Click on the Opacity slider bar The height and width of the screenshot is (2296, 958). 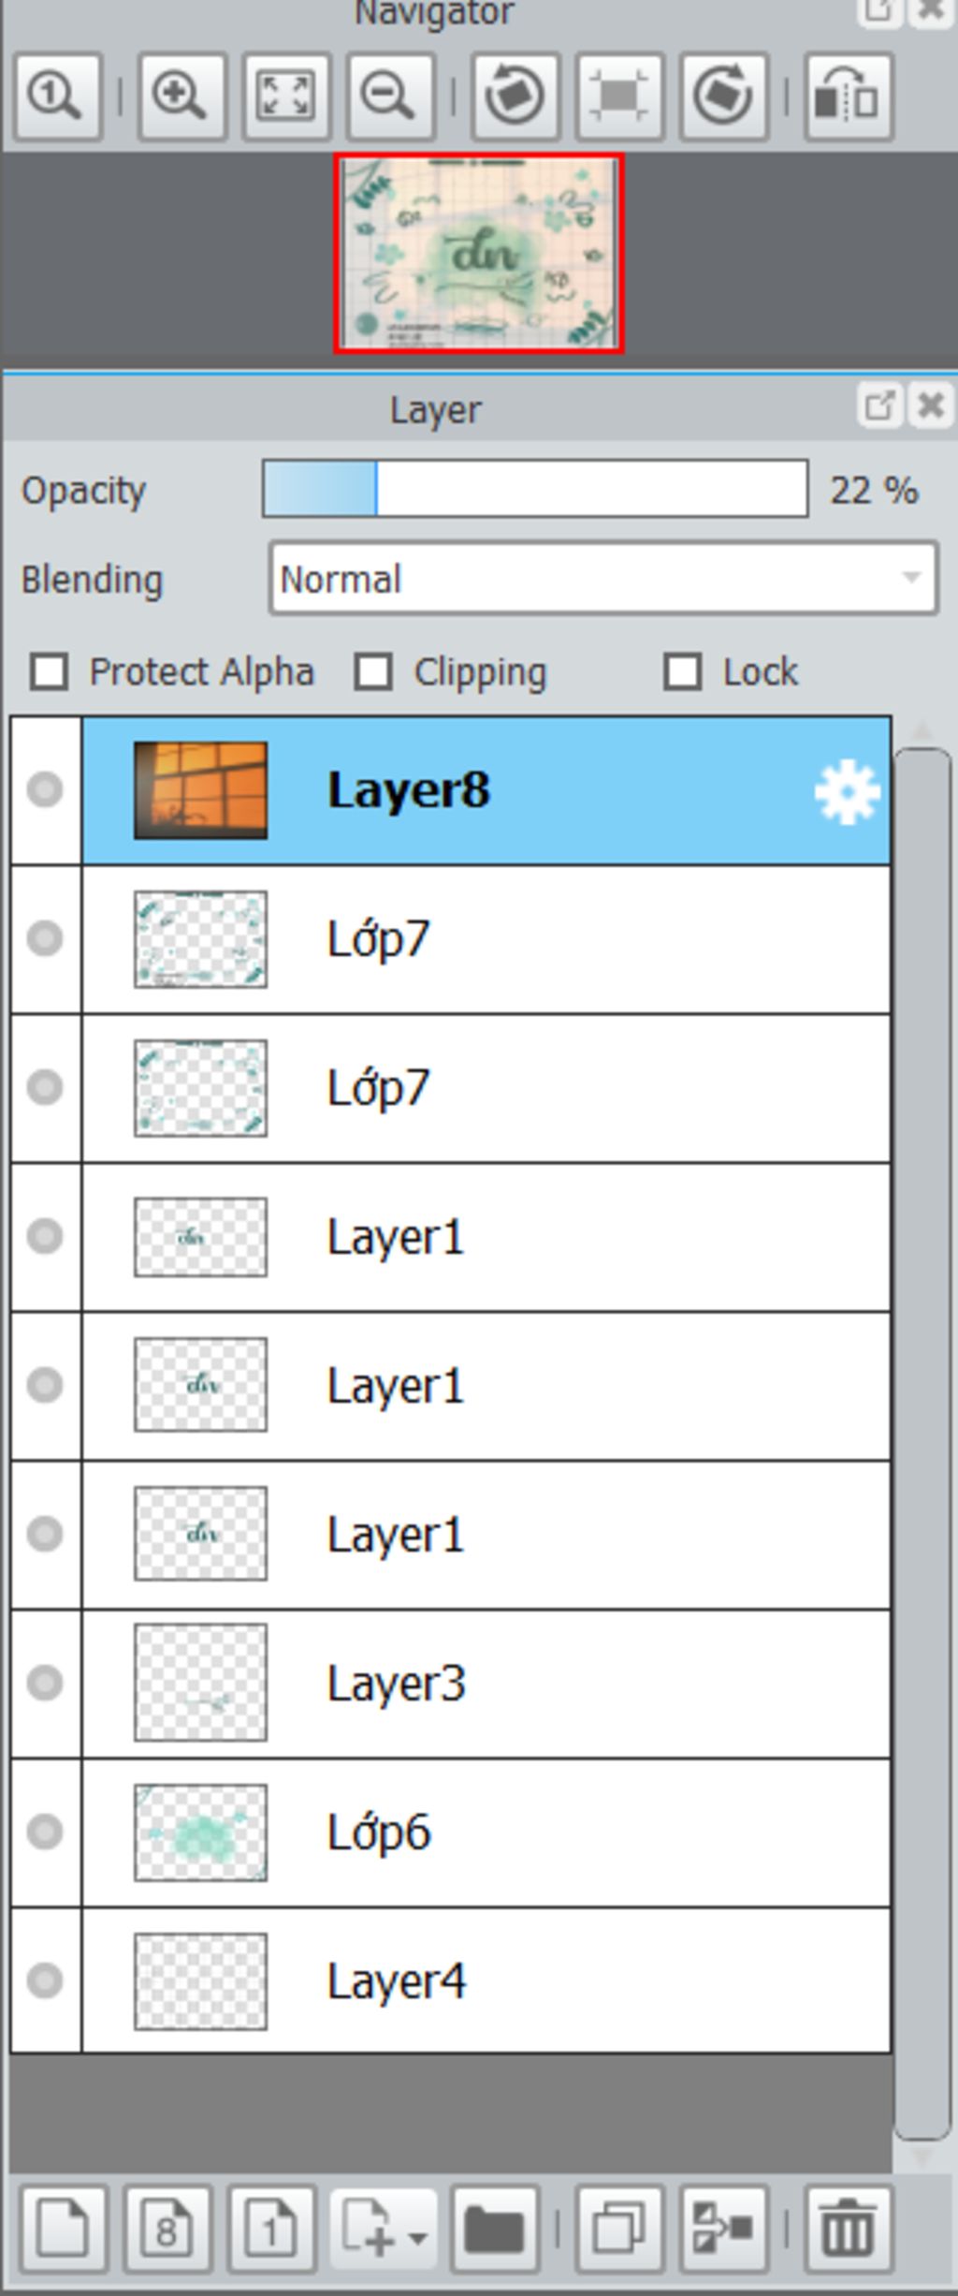pyautogui.click(x=535, y=489)
